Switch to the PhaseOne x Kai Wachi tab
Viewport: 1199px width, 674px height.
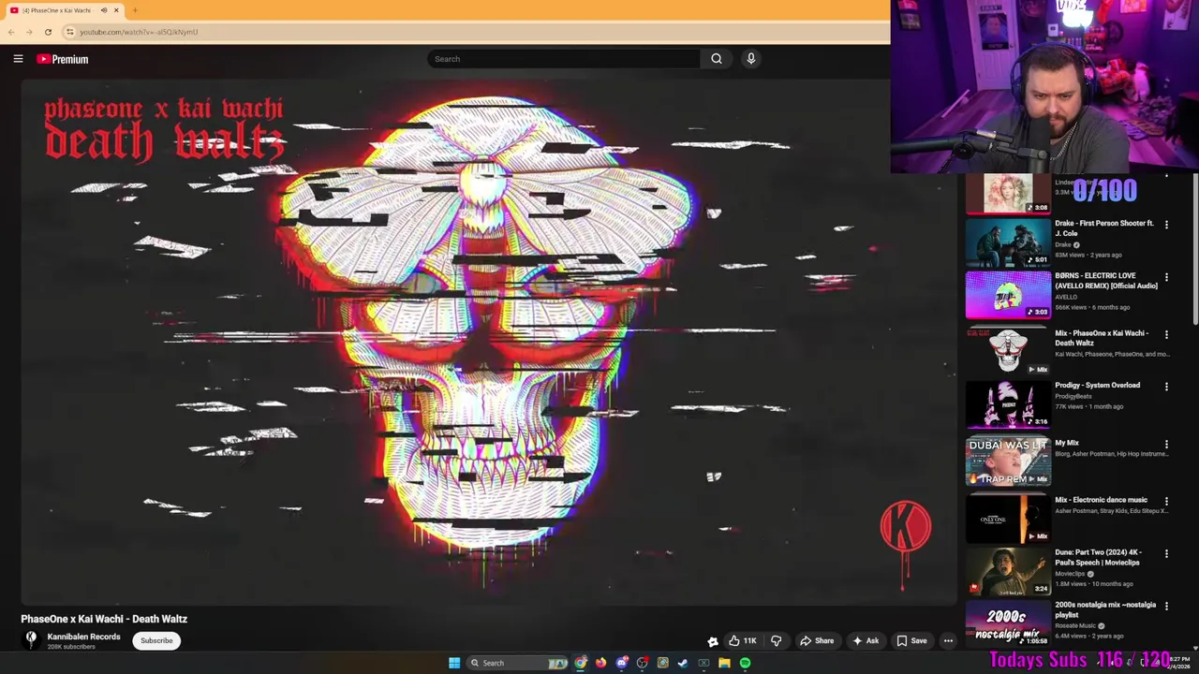coord(56,10)
